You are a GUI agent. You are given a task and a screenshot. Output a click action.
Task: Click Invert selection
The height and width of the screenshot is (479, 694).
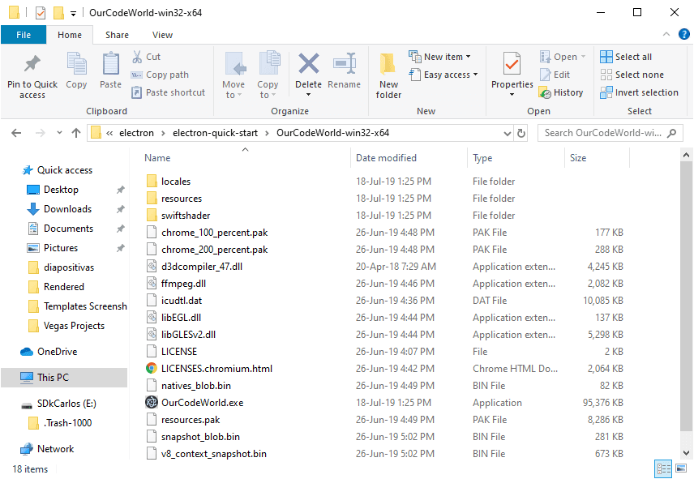(x=640, y=92)
